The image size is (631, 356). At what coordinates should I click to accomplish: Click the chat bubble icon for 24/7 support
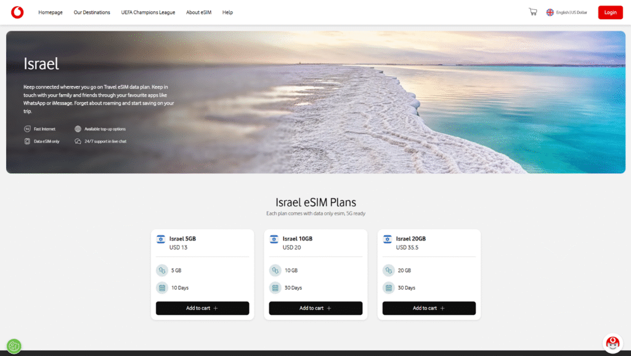(x=78, y=141)
